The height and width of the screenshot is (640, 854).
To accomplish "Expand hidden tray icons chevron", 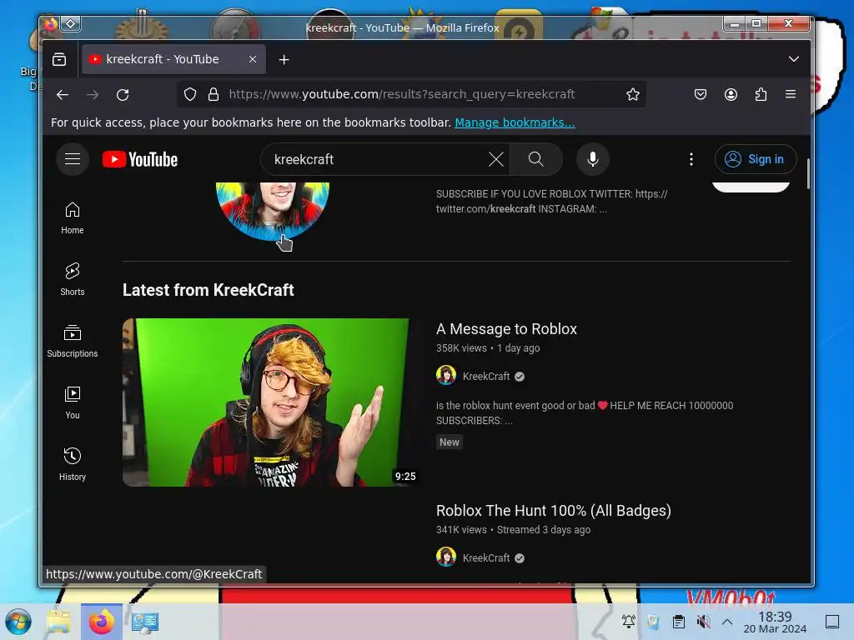I will [x=727, y=621].
